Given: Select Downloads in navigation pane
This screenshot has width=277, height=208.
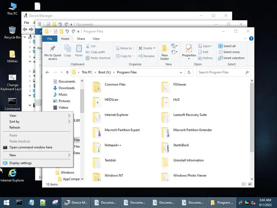Looking at the screenshot, I should (64, 88).
